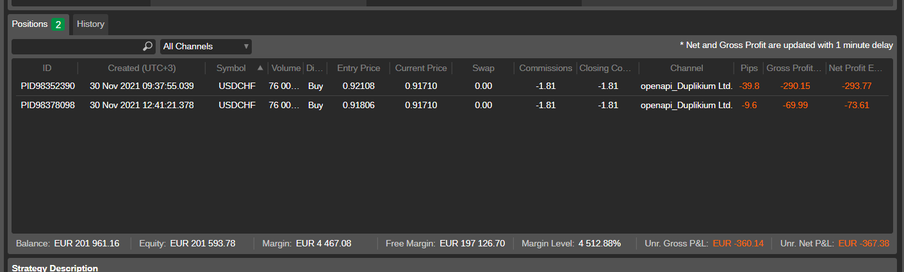This screenshot has height=272, width=904.
Task: Sort by Entry Price column header
Action: pos(359,68)
